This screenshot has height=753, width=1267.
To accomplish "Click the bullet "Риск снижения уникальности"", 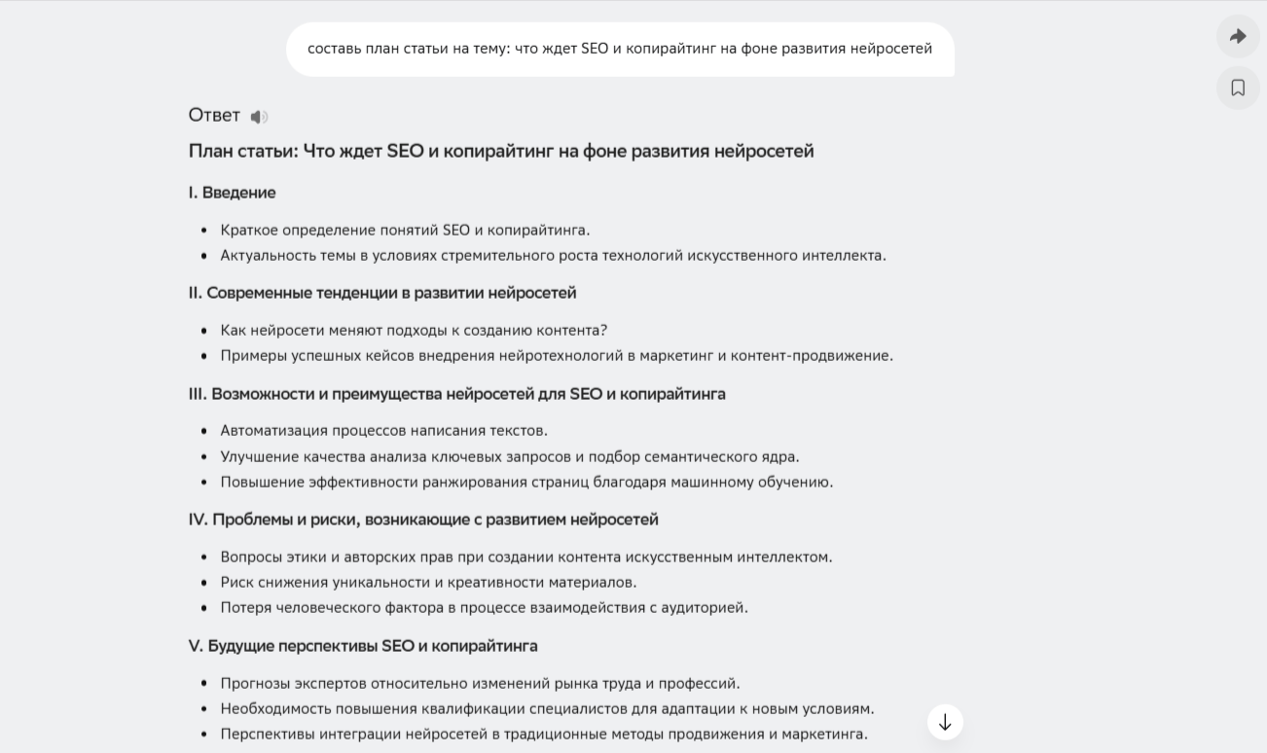I will pos(428,583).
